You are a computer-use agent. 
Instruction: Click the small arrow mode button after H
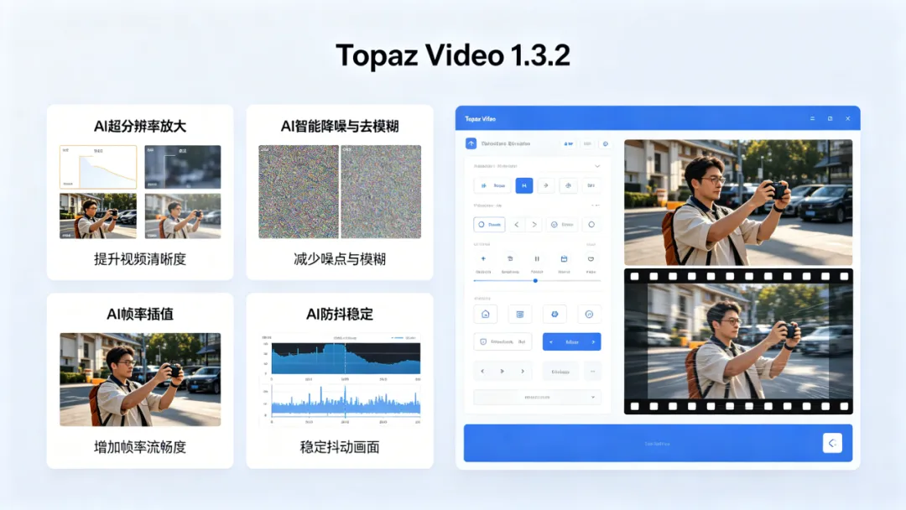point(546,185)
